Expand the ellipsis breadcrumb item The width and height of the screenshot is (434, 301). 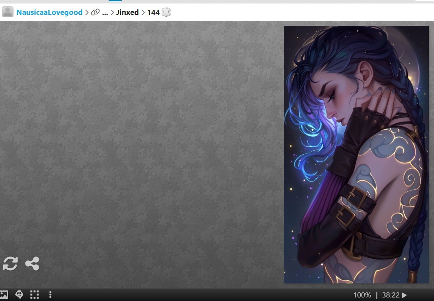105,13
